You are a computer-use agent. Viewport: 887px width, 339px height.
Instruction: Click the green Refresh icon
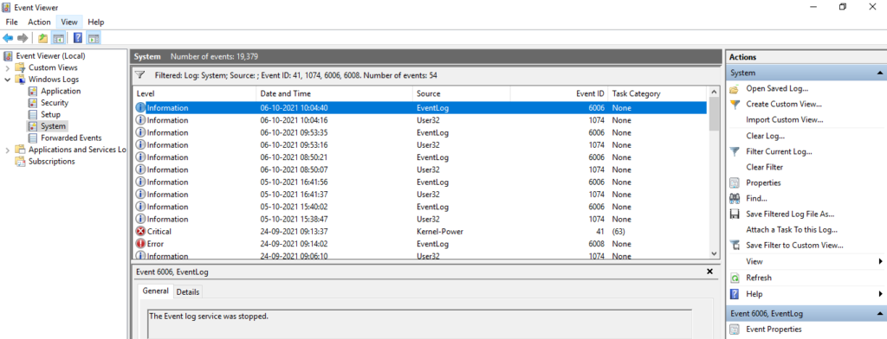point(735,278)
